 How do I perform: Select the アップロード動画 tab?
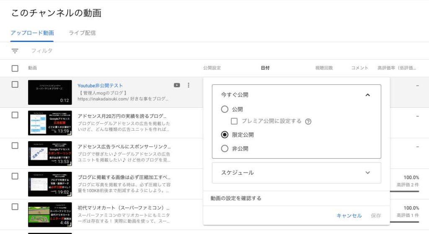click(x=32, y=33)
